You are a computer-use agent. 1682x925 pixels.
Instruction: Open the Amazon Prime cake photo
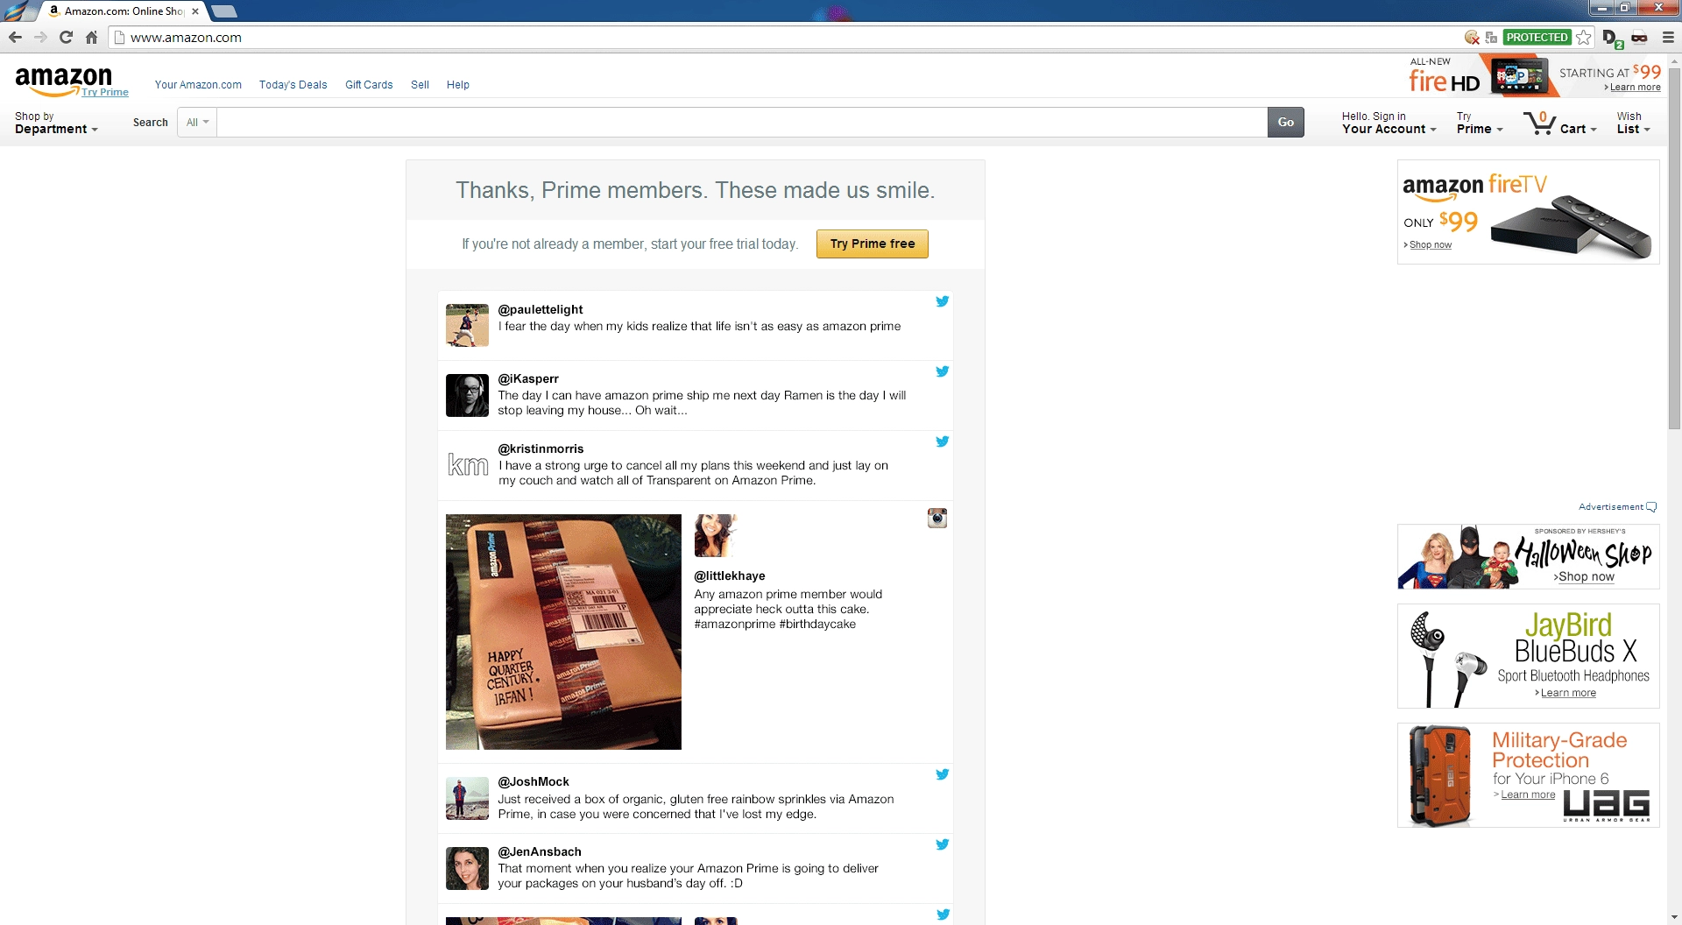[x=563, y=632]
